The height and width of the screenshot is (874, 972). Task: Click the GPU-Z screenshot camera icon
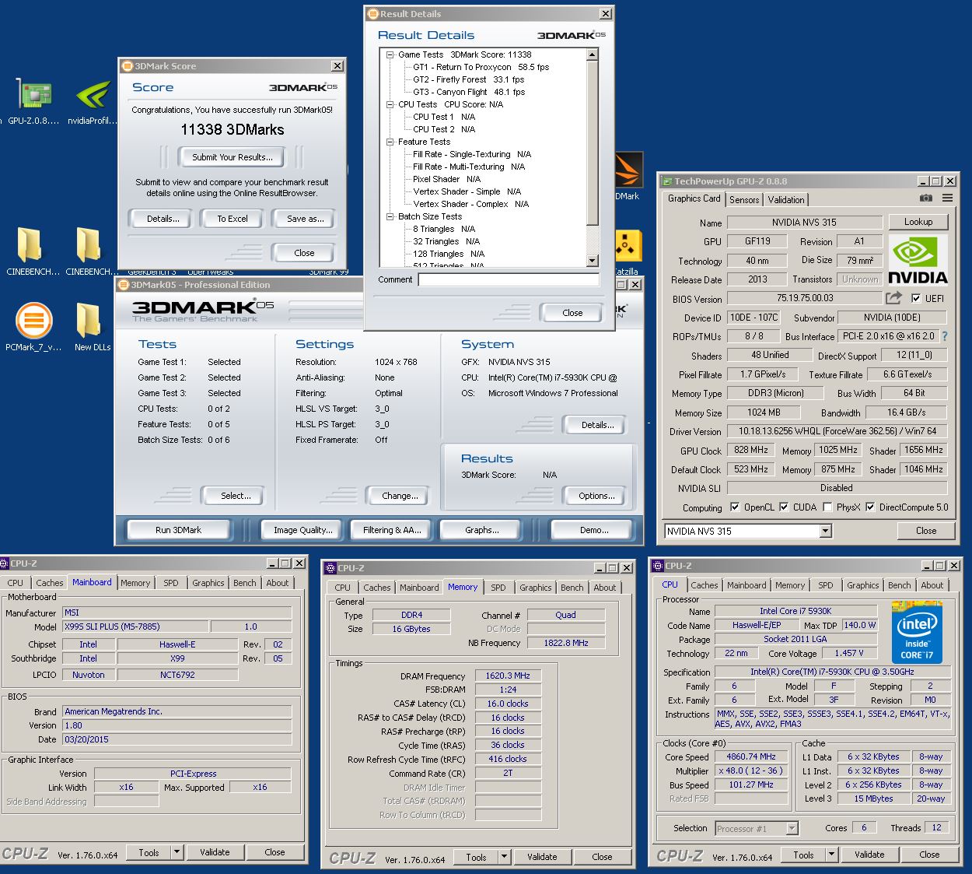coord(925,198)
